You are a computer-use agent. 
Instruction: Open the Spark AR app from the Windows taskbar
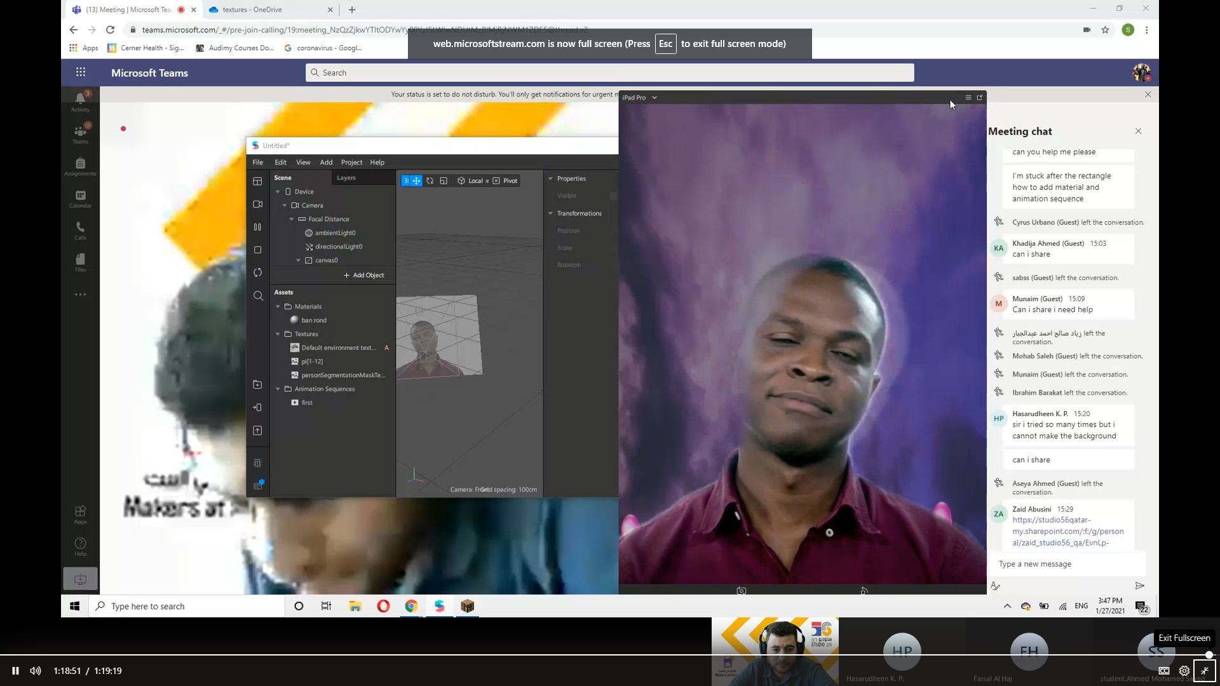coord(439,606)
